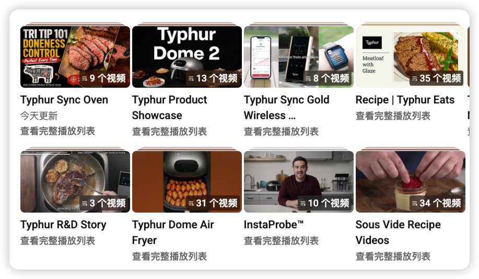479x279 pixels.
Task: View full playlist under Sous Vide Recipe Videos
Action: coord(393,257)
